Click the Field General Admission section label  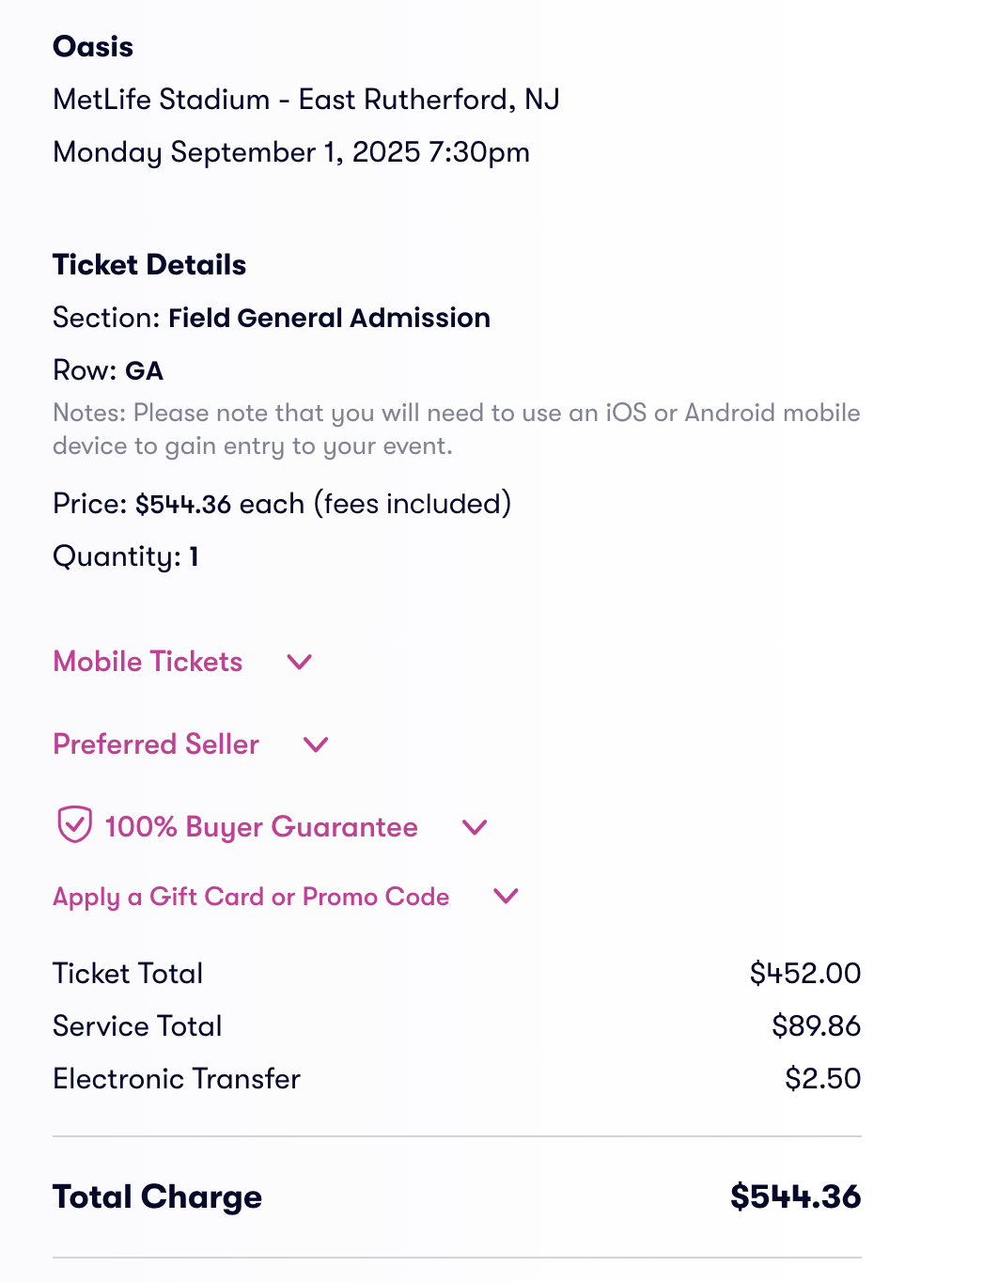329,318
